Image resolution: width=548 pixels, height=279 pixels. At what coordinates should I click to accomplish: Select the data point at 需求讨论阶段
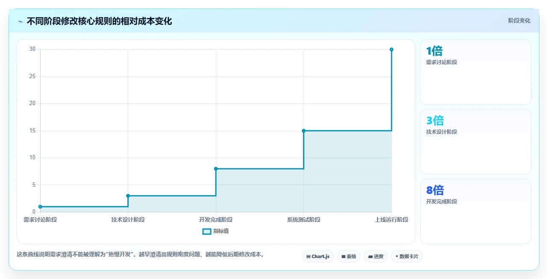click(x=40, y=207)
